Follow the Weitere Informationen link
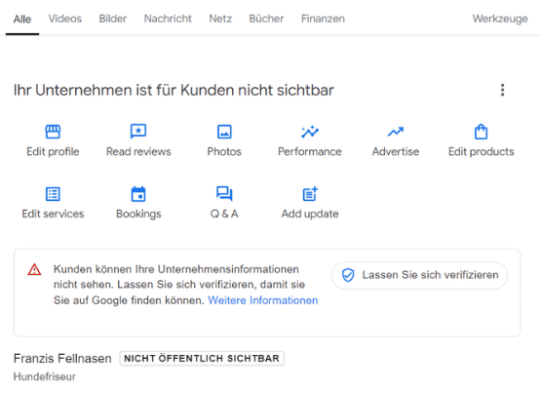The height and width of the screenshot is (393, 542). point(262,300)
